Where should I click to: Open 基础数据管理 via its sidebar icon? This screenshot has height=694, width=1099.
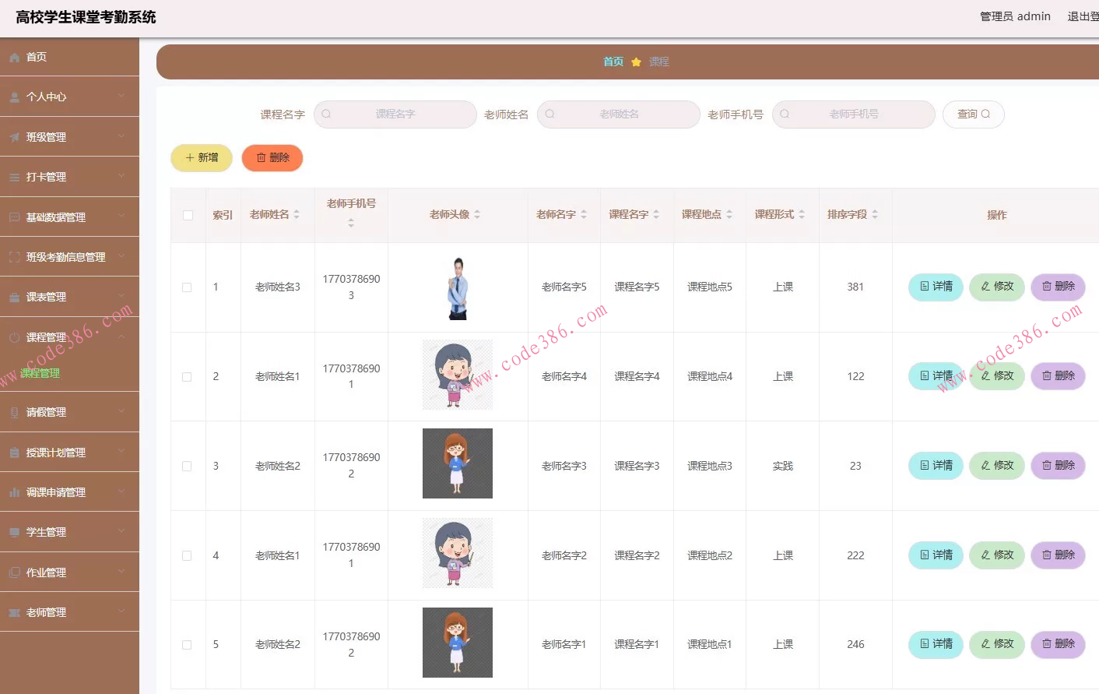14,216
